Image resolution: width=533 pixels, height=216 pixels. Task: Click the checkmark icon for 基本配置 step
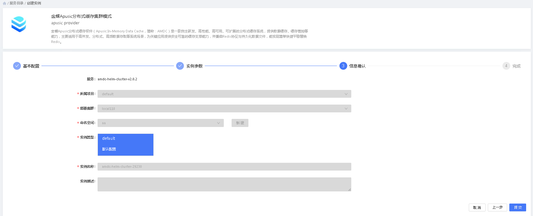[x=17, y=66]
